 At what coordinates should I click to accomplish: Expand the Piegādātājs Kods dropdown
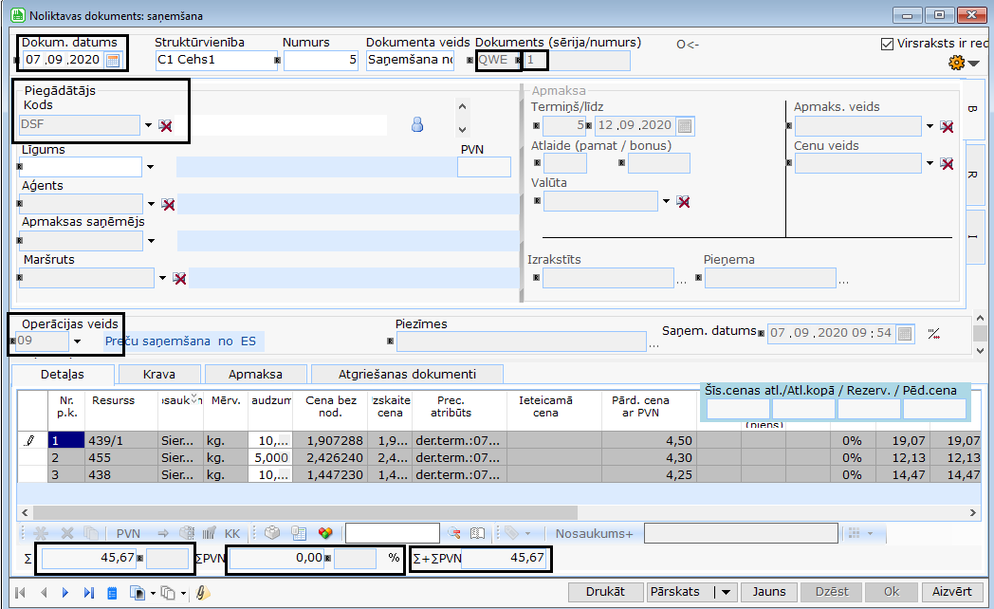point(148,125)
